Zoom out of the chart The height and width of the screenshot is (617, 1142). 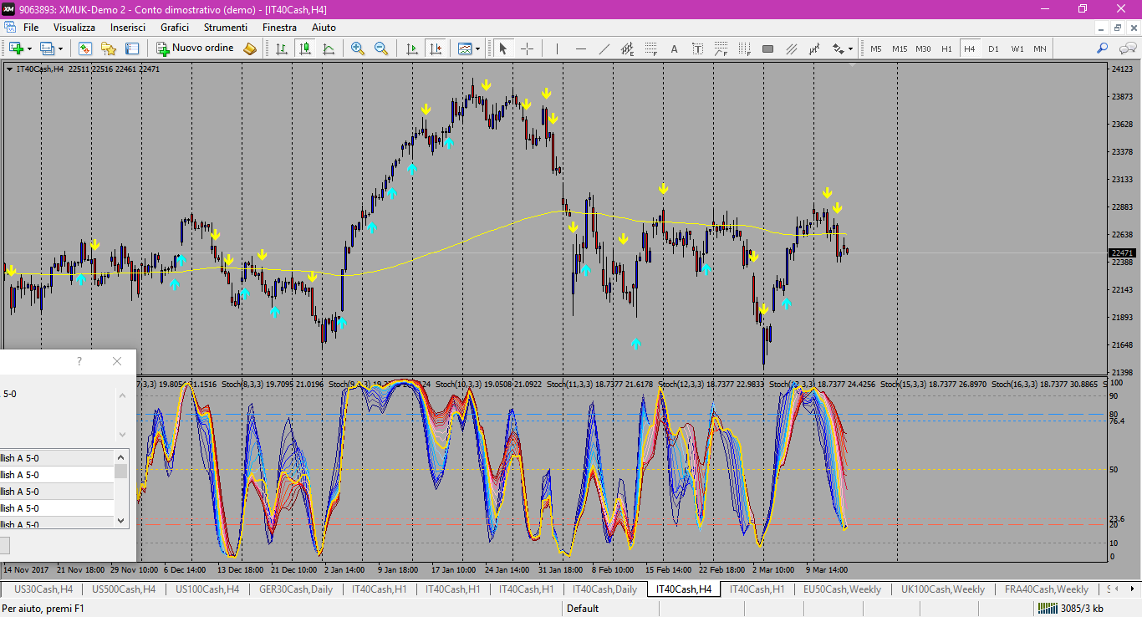click(x=381, y=48)
